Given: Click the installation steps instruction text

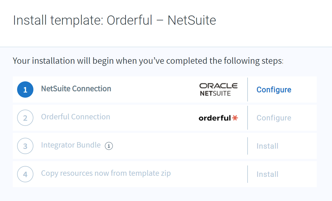Looking at the screenshot, I should coord(148,61).
